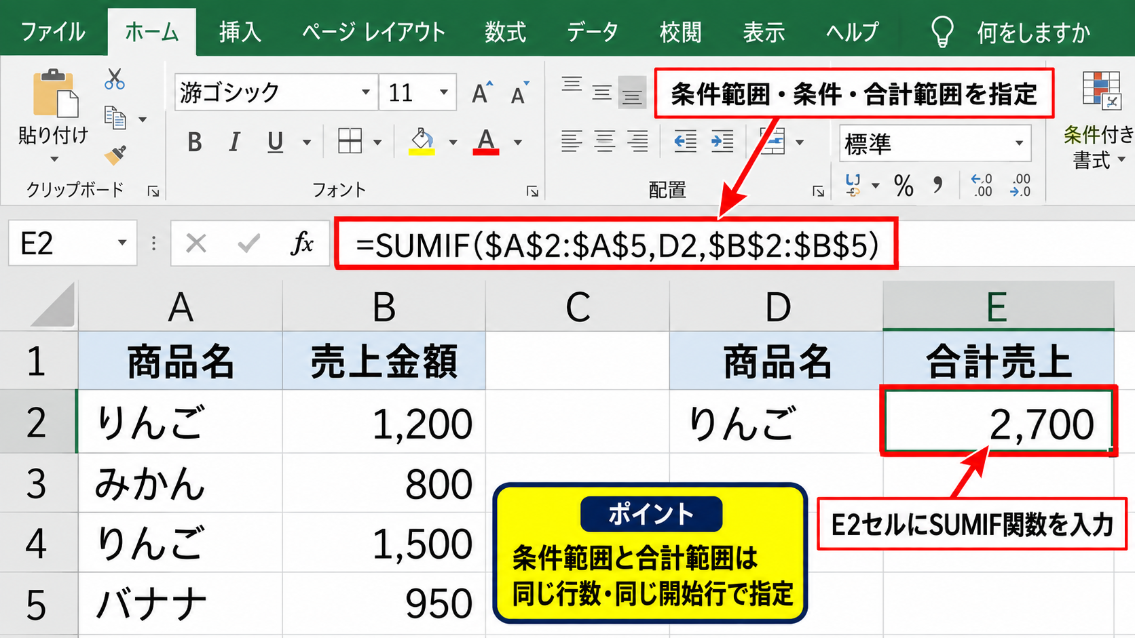The width and height of the screenshot is (1135, 638).
Task: Click the Insert Function fx icon
Action: [x=302, y=243]
